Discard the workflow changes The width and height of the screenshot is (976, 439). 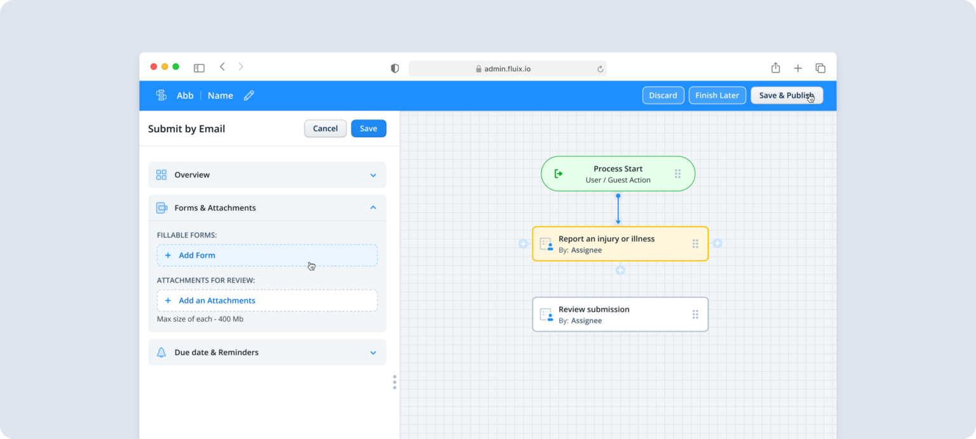click(663, 95)
